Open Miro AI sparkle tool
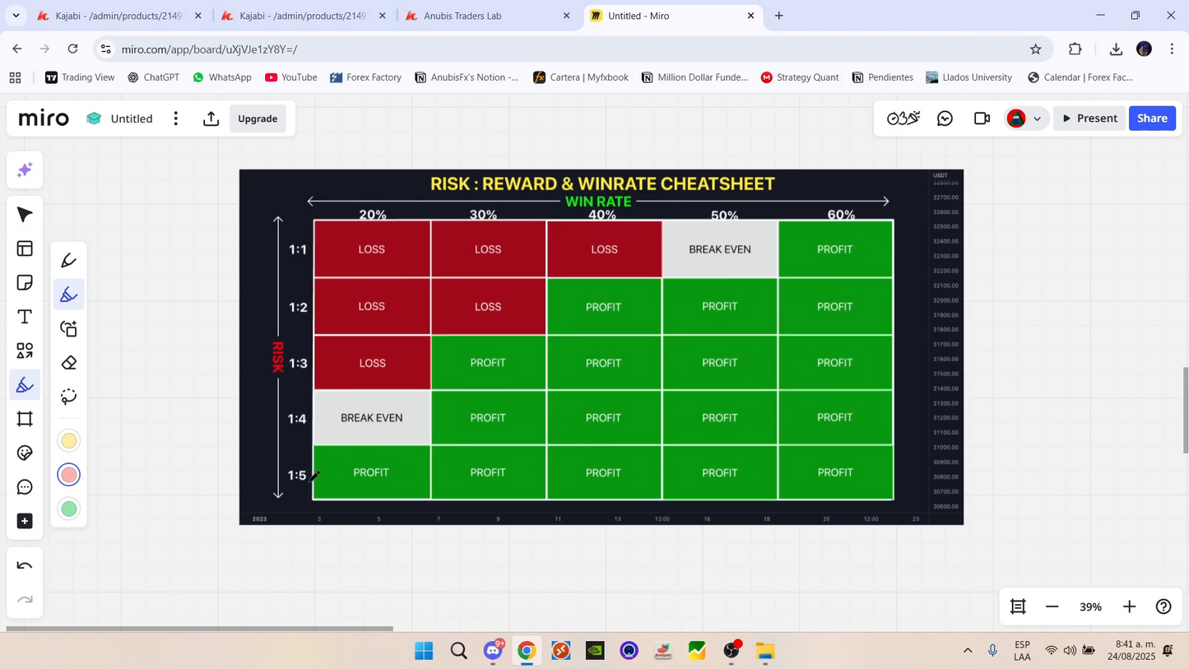Image resolution: width=1189 pixels, height=669 pixels. (25, 170)
